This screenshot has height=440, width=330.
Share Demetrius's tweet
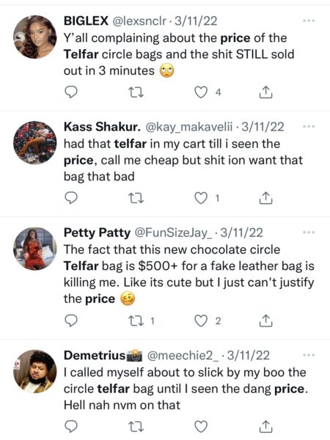point(265,427)
